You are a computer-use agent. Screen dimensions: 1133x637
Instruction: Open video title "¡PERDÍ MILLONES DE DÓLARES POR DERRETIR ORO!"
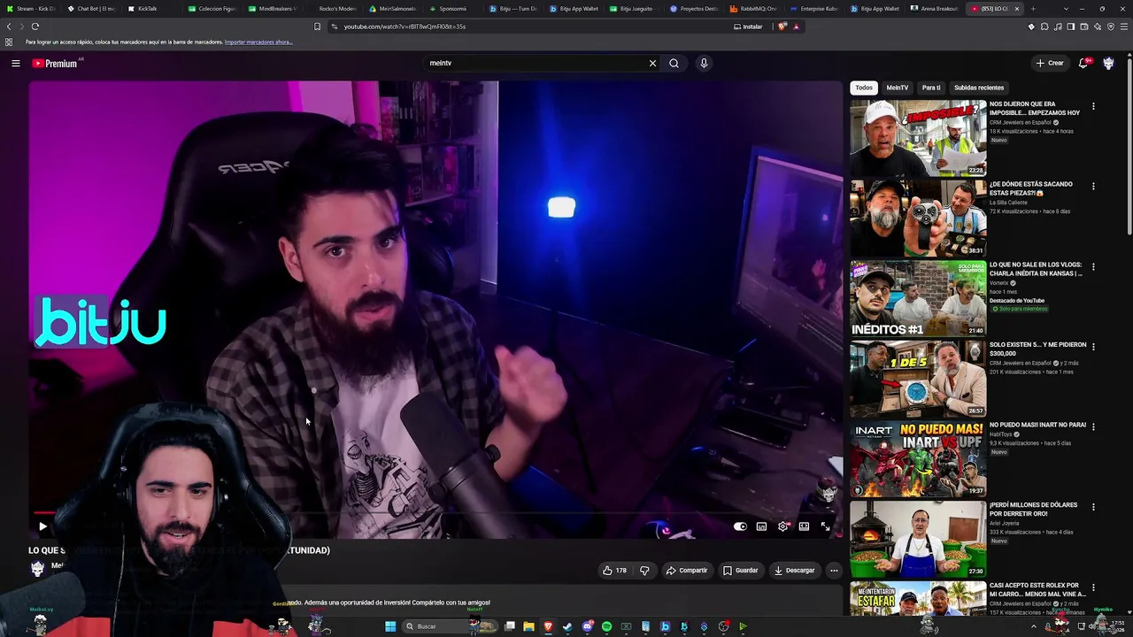pyautogui.click(x=1033, y=509)
